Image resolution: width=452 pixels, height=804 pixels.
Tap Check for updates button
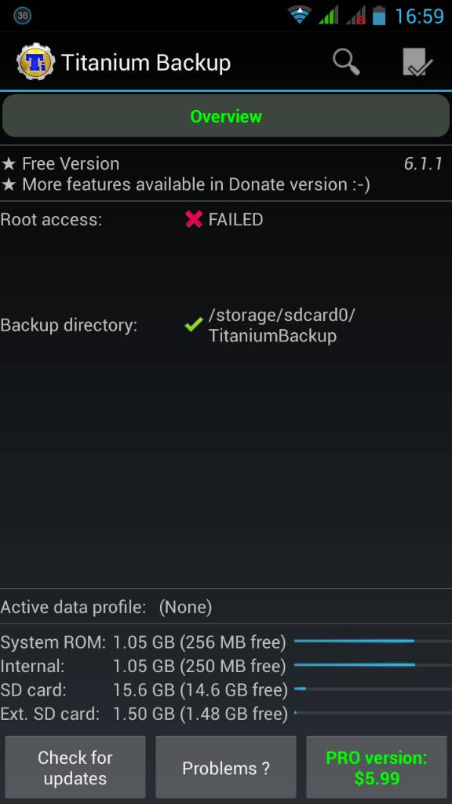tap(75, 768)
